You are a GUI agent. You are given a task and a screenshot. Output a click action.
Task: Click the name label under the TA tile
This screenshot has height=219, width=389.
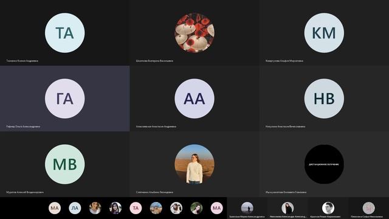click(x=22, y=61)
